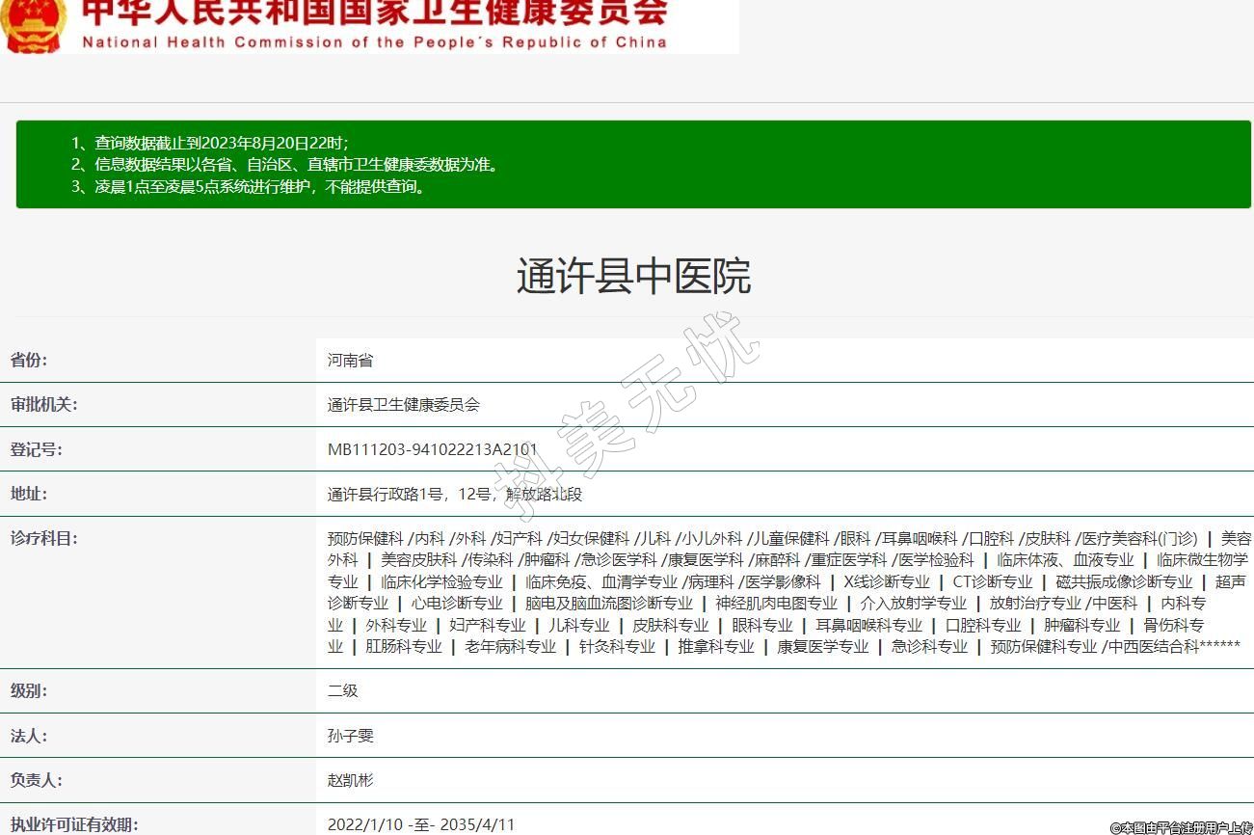Click the hospital title 通许县中医院

pyautogui.click(x=633, y=277)
